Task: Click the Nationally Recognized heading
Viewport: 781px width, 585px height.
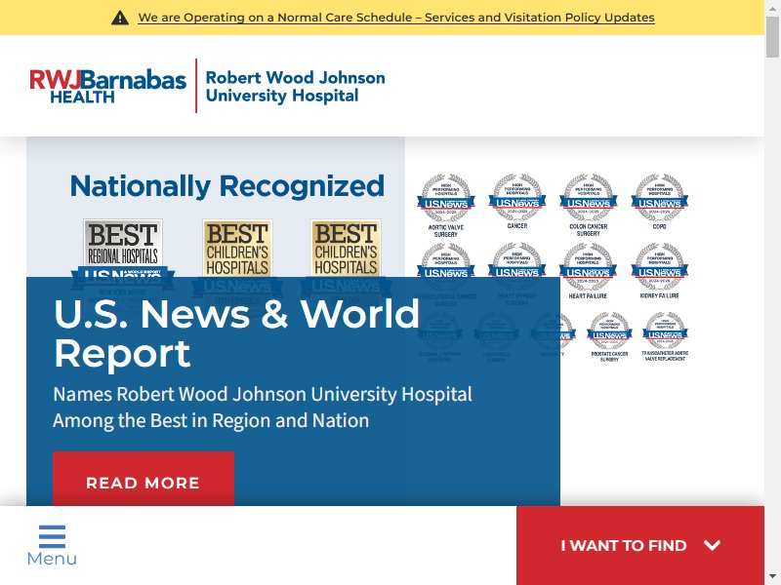Action: point(227,186)
